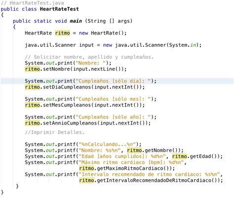Click the HeartRateTest class name
Image resolution: width=234 pixels, height=200 pixels.
click(59, 9)
